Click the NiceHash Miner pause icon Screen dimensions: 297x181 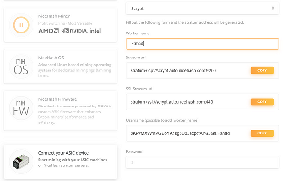point(21,25)
